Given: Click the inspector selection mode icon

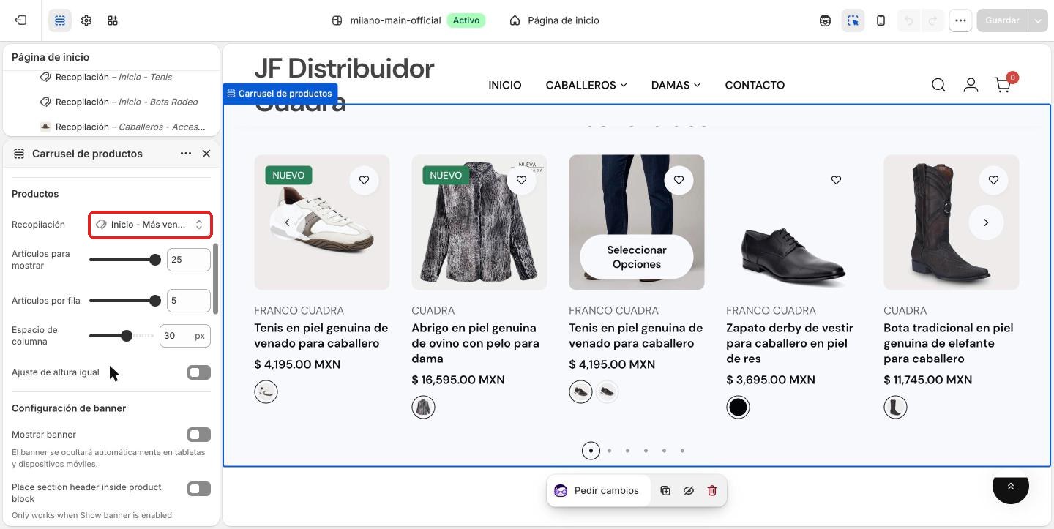Looking at the screenshot, I should [853, 20].
